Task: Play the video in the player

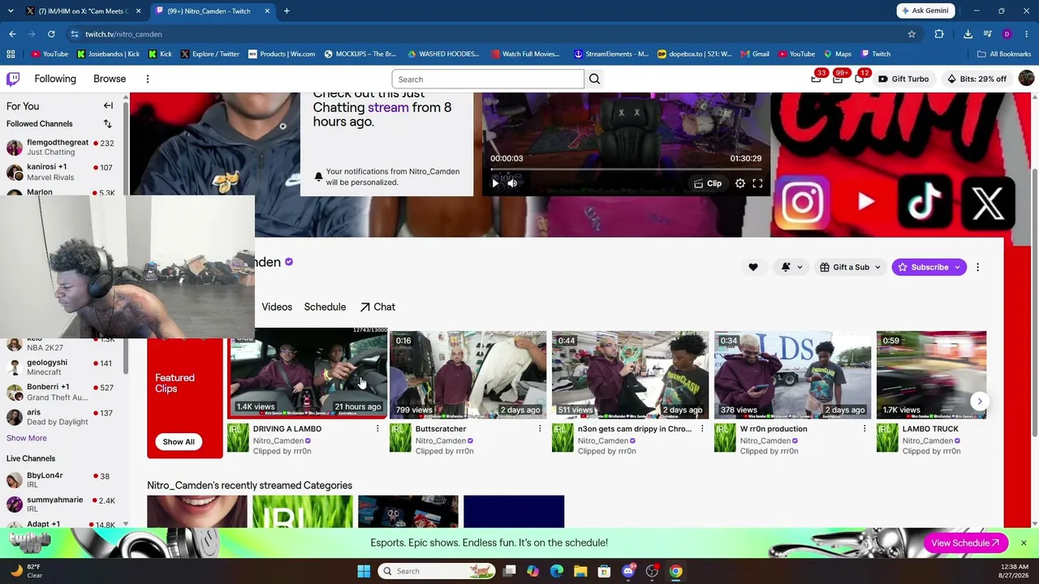Action: [495, 184]
